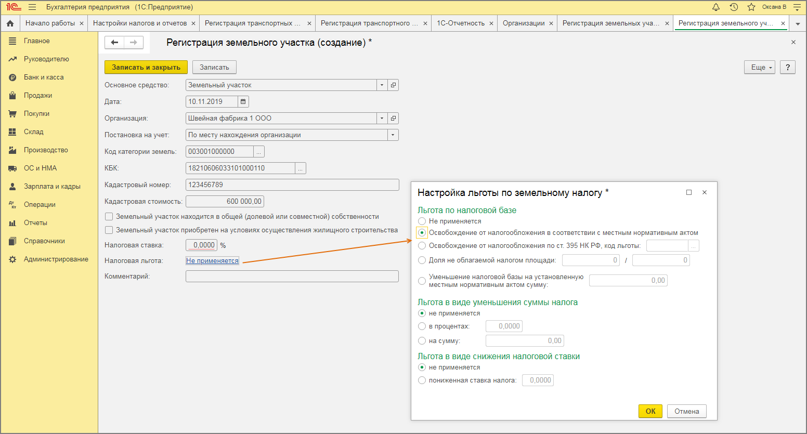The height and width of the screenshot is (434, 807).
Task: Open the Код категории земель selection ellipsis button
Action: coord(259,152)
